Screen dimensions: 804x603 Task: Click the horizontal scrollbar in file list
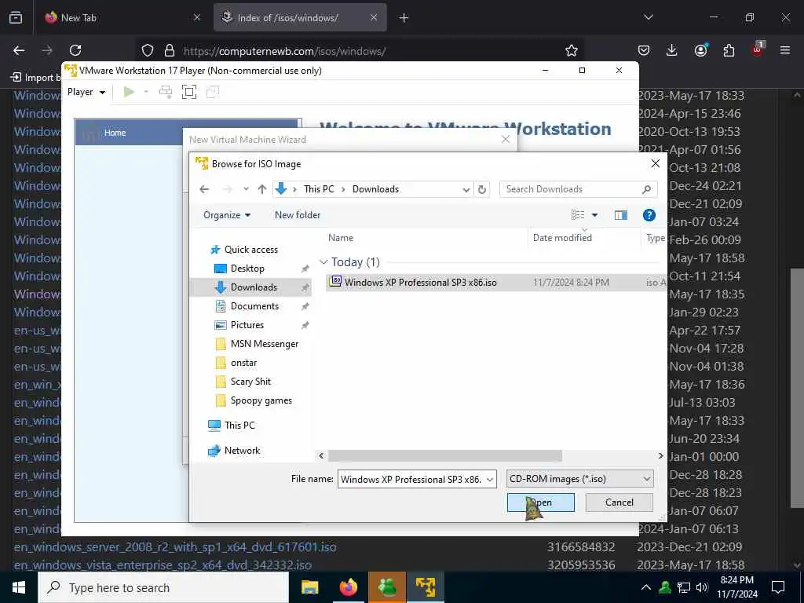(x=444, y=455)
